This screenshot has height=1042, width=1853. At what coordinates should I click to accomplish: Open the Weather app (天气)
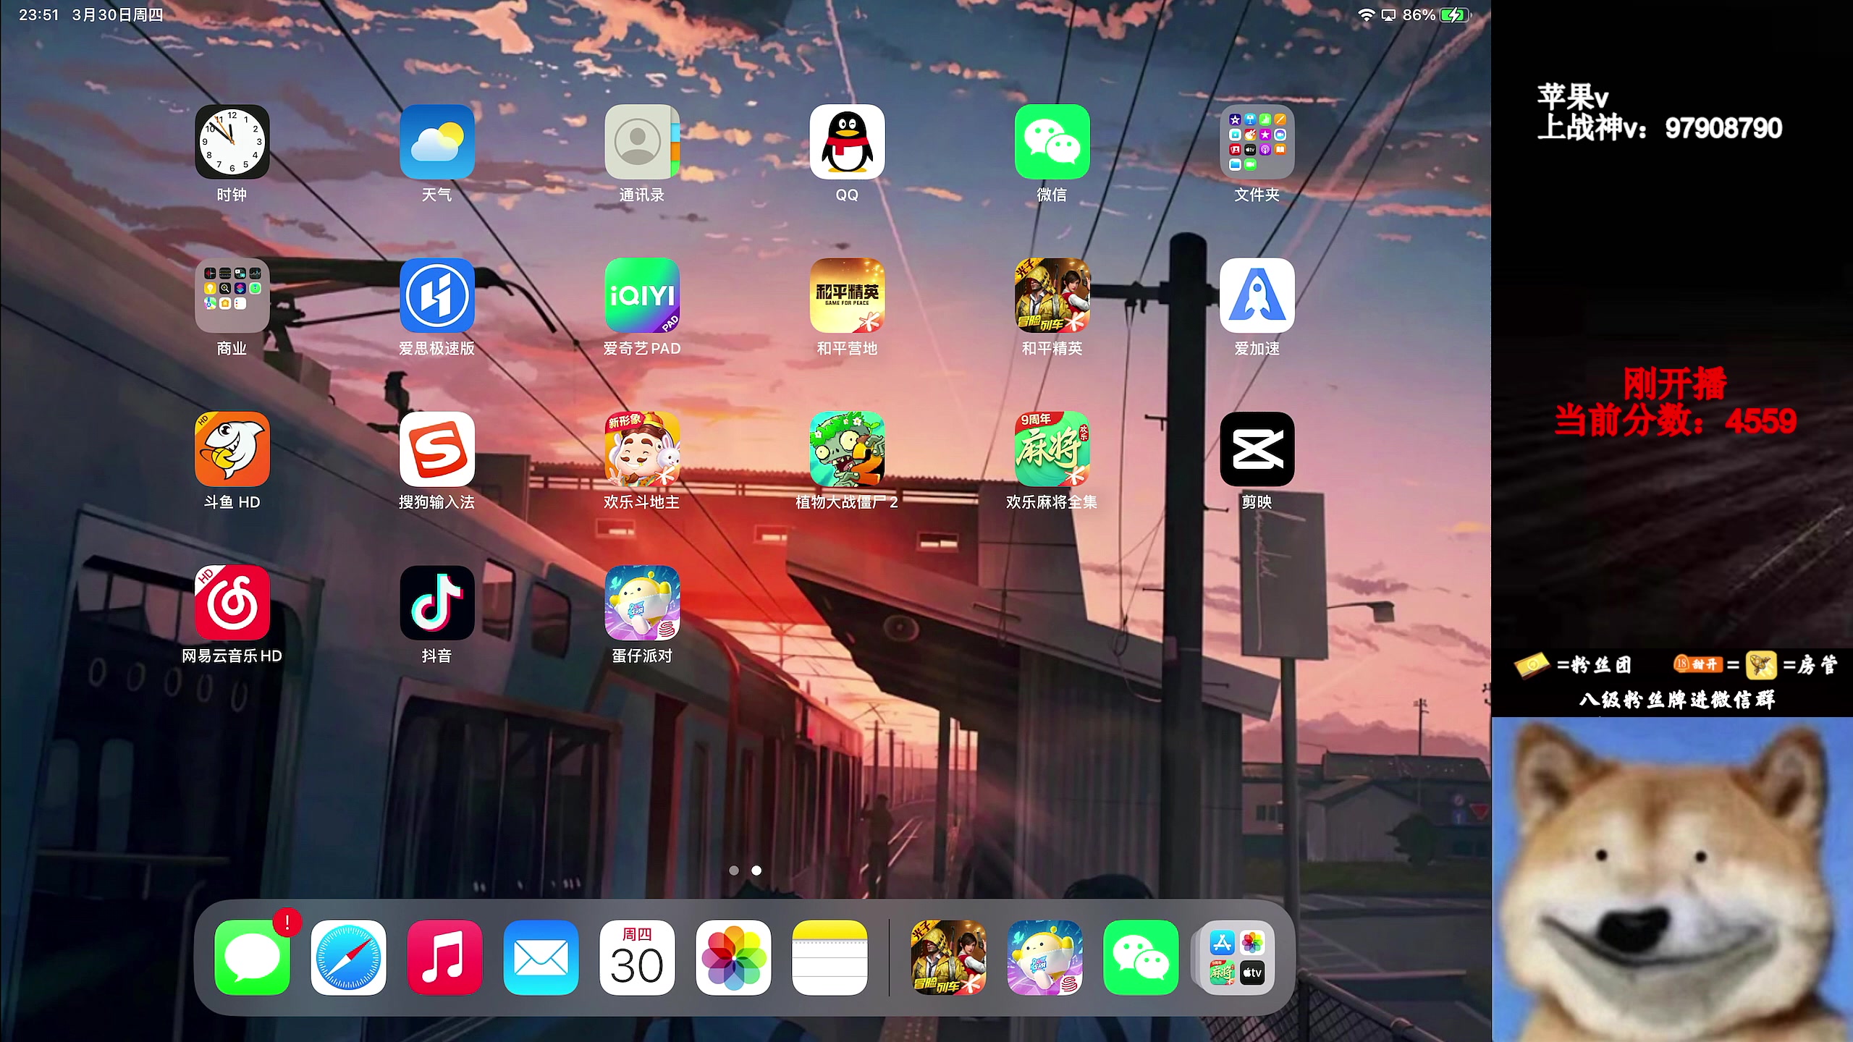437,142
